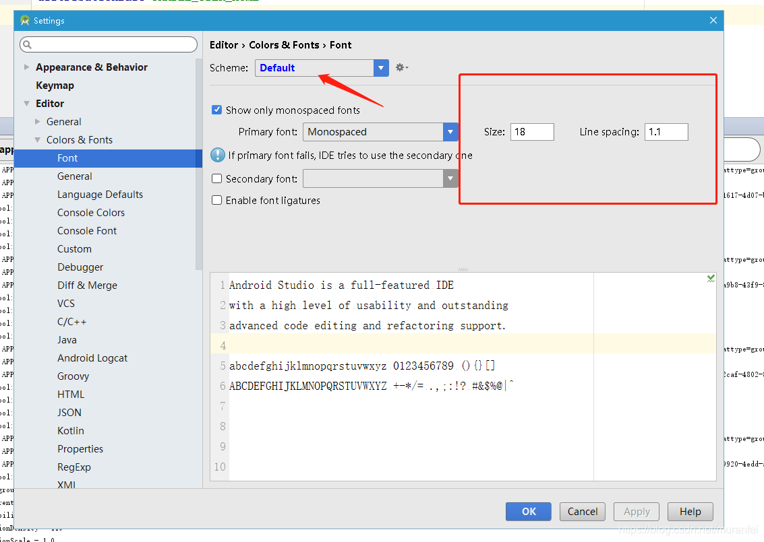This screenshot has width=764, height=542.
Task: Click the green checkmark in the preview pane
Action: point(711,278)
